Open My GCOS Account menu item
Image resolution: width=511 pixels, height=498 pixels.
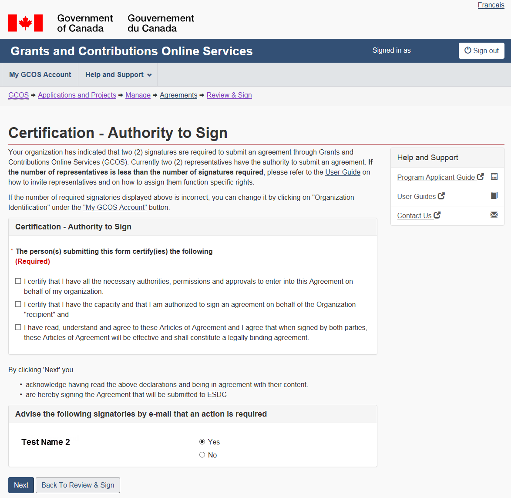click(40, 75)
